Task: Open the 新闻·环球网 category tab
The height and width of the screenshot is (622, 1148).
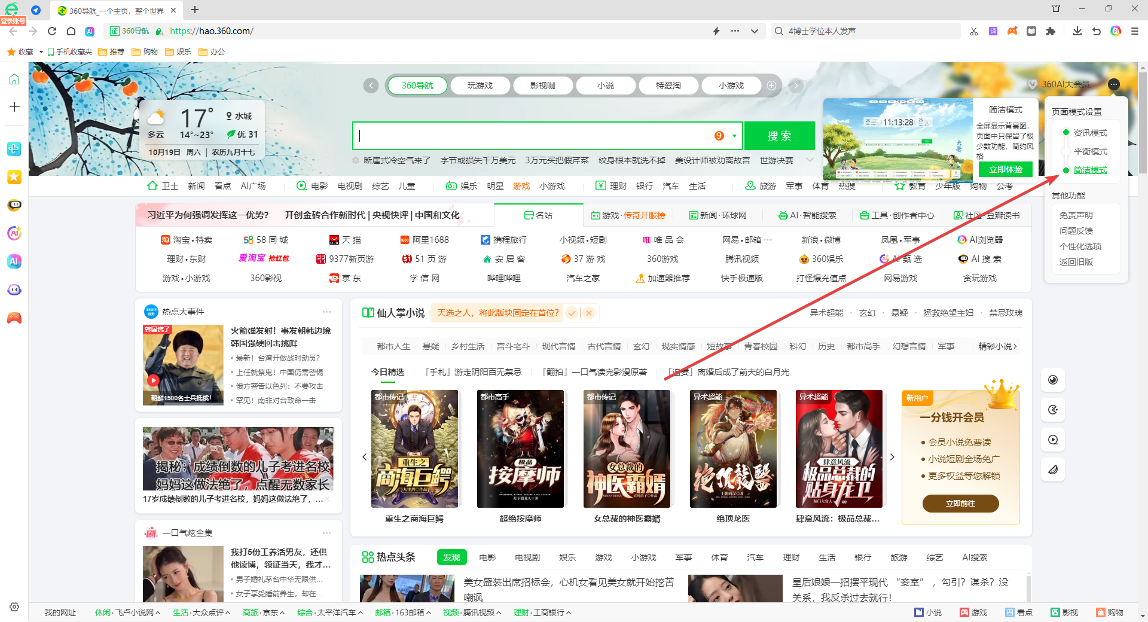Action: 717,215
